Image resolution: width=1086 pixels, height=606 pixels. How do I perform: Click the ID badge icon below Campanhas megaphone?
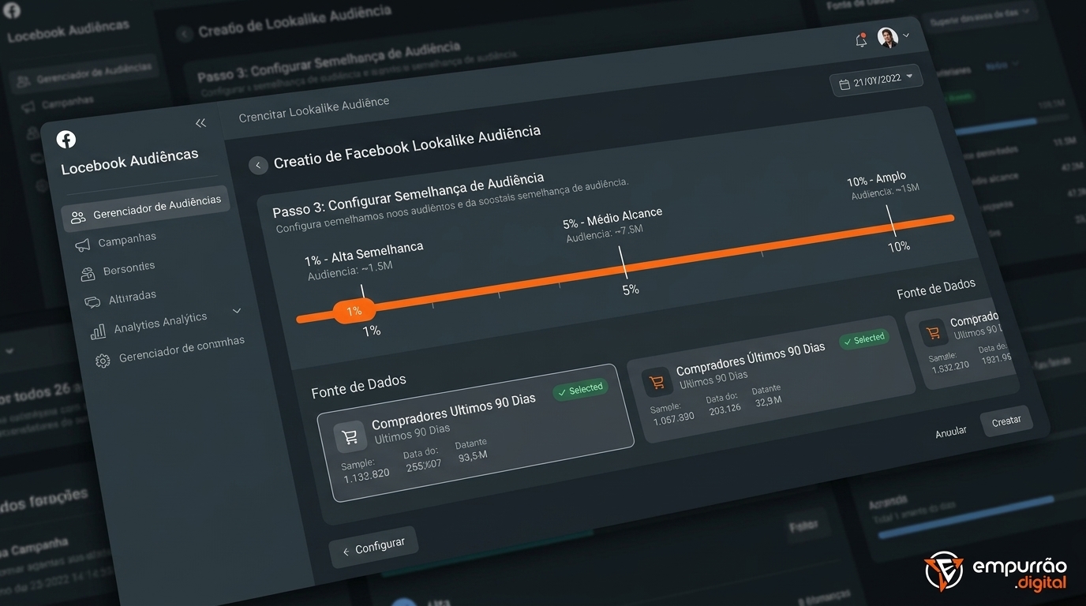point(88,274)
